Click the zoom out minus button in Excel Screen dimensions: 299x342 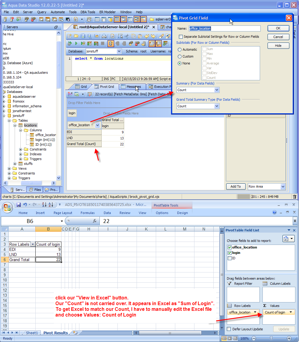click(254, 338)
